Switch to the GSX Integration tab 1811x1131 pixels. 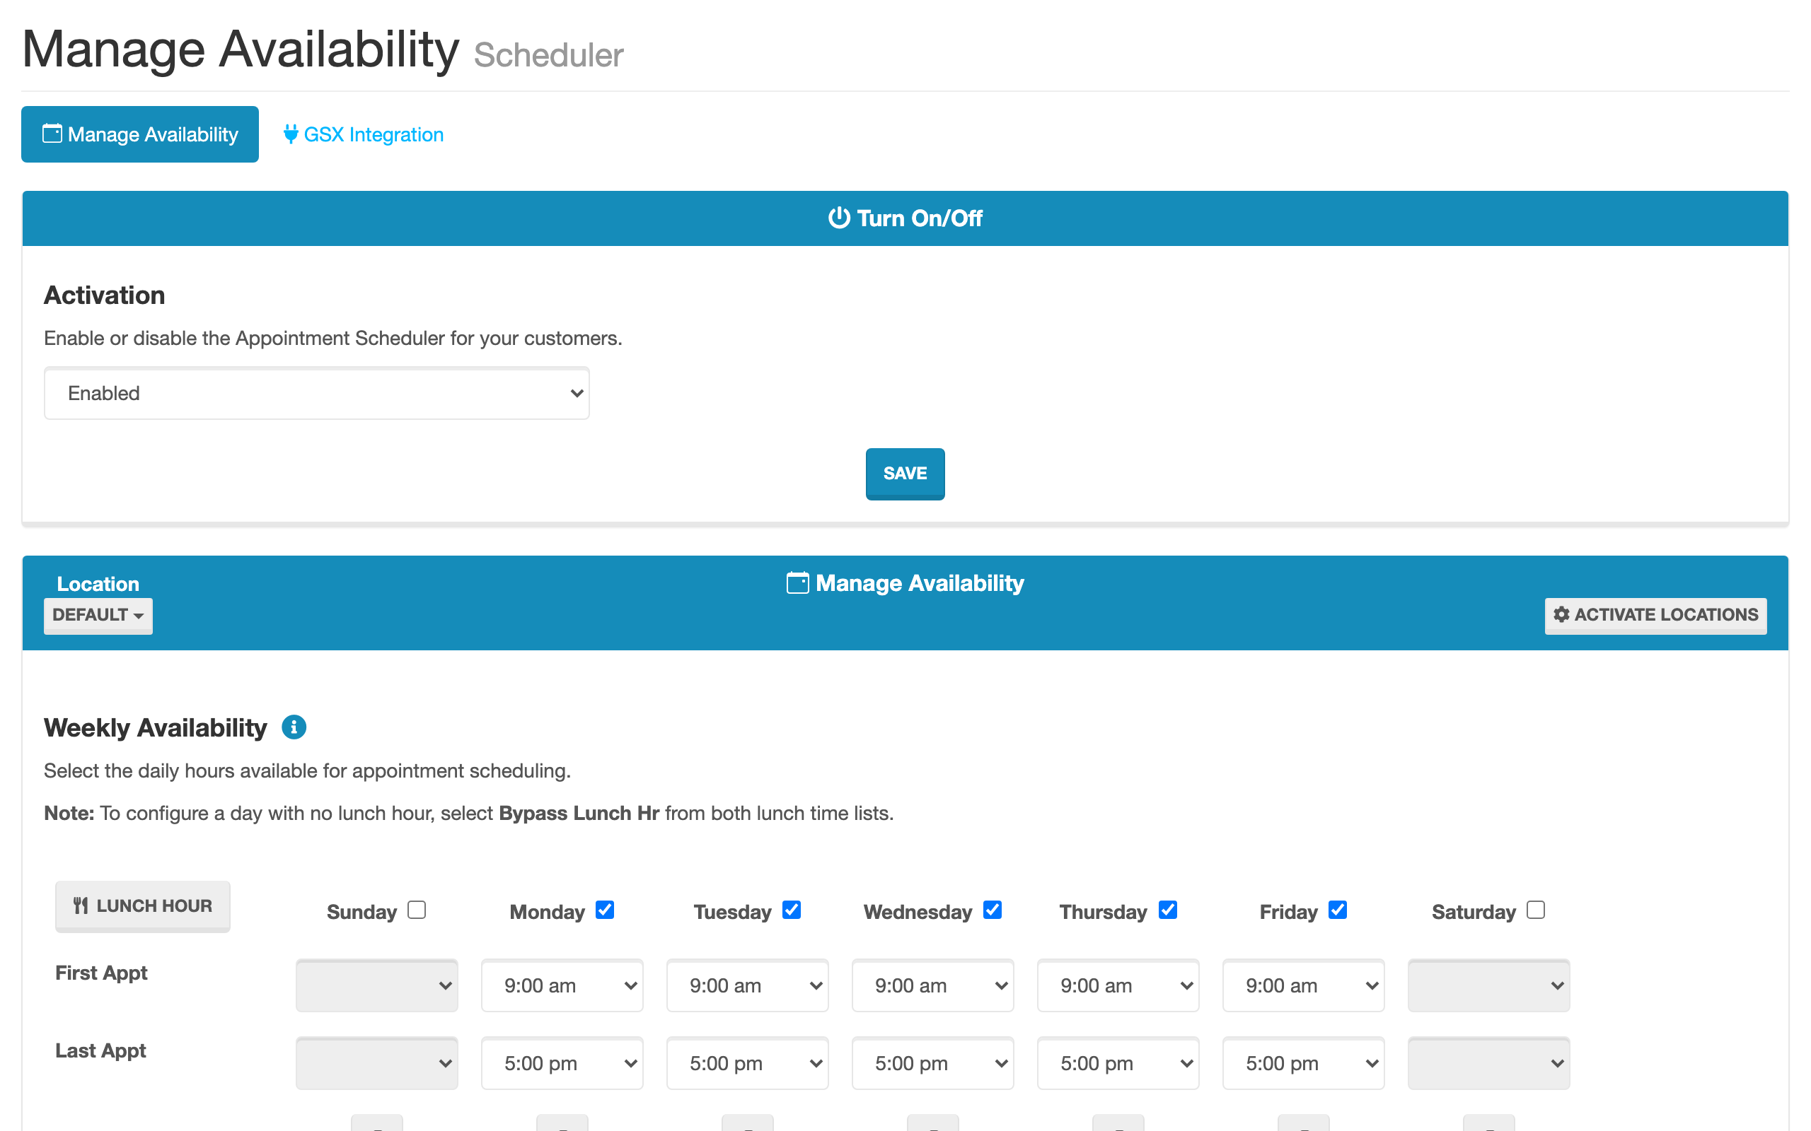(x=364, y=134)
